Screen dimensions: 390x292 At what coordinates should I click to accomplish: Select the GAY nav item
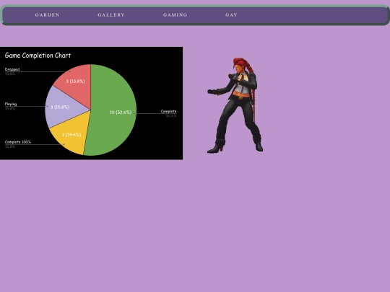pyautogui.click(x=231, y=15)
